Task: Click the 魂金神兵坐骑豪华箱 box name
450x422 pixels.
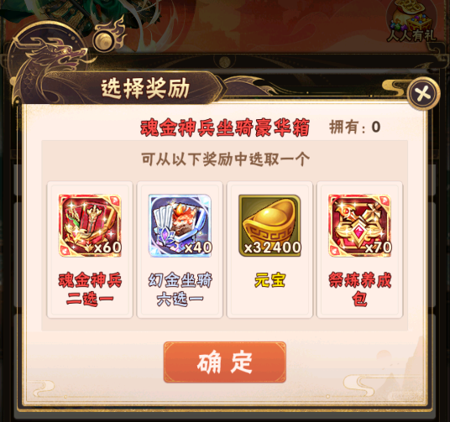Action: coord(225,127)
